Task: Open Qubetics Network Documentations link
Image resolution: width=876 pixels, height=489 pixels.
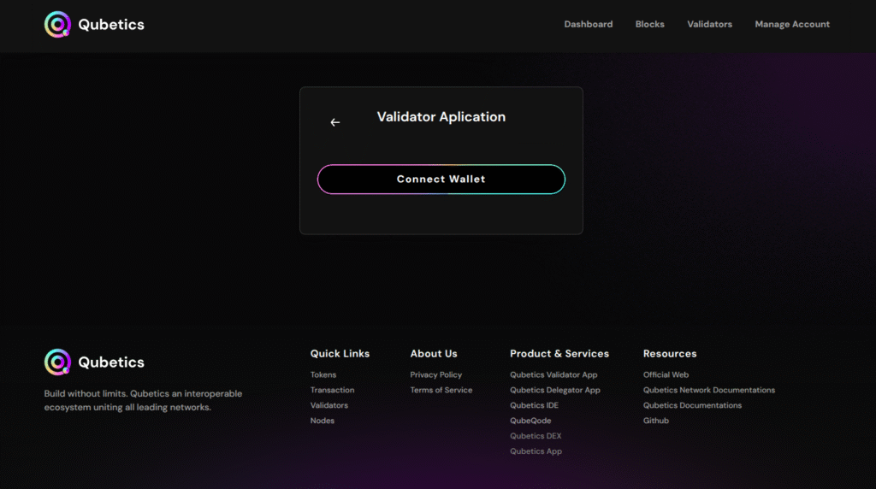Action: [x=709, y=390]
